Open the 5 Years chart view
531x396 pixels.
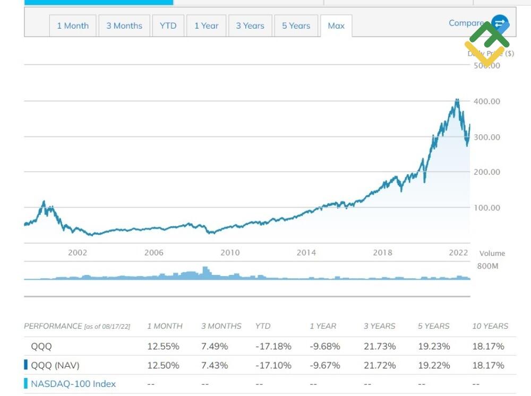tap(295, 25)
